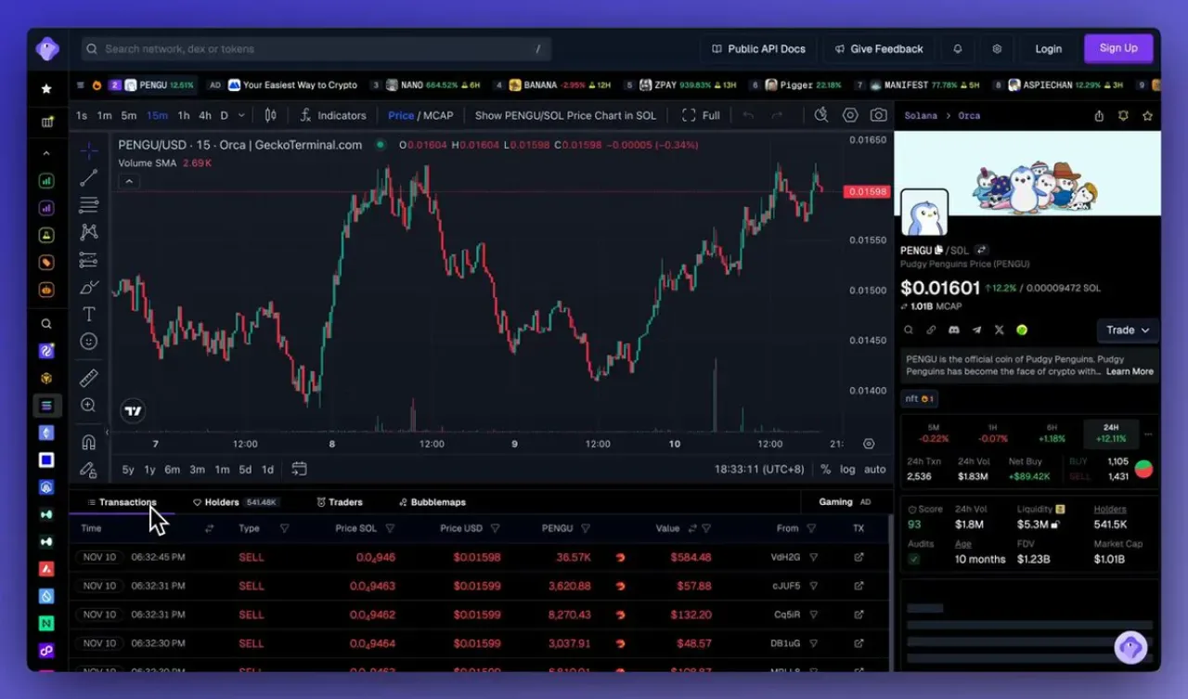Open site settings gear icon
Viewport: 1188px width, 699px height.
pos(997,49)
